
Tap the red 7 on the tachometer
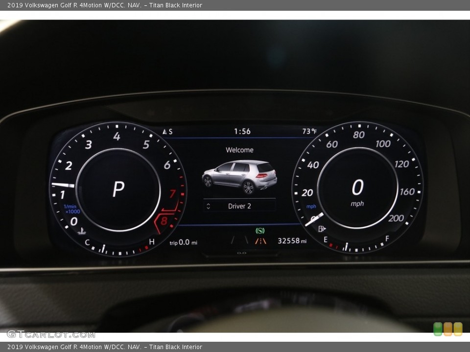tap(173, 194)
